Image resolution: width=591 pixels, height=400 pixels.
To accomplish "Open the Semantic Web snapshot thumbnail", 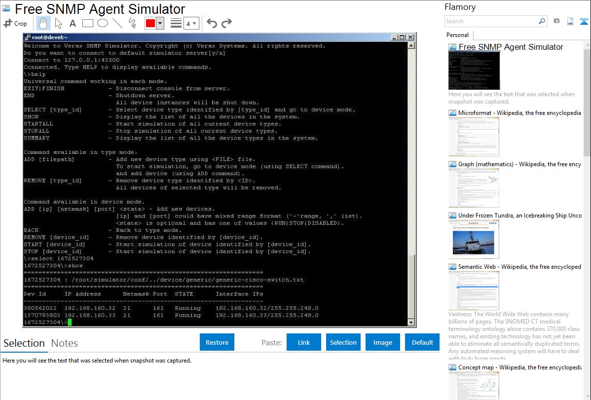I will 474,291.
